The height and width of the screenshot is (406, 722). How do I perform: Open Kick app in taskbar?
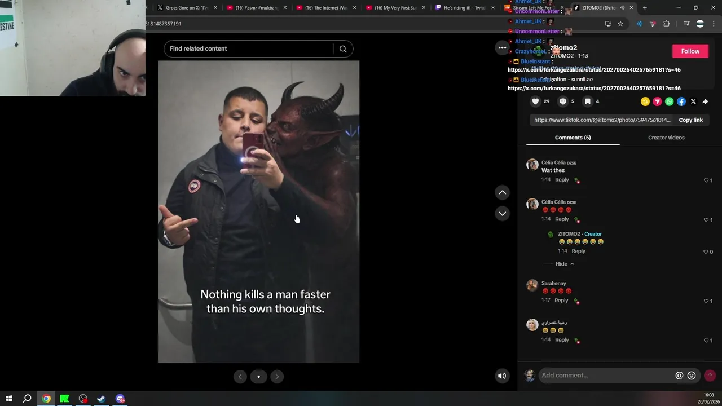[65, 399]
